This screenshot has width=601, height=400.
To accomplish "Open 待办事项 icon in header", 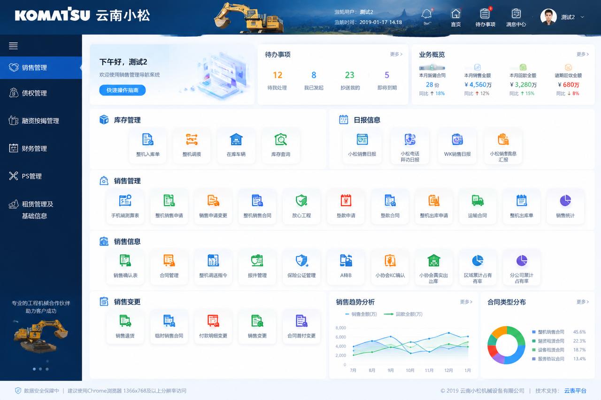I will pos(485,14).
